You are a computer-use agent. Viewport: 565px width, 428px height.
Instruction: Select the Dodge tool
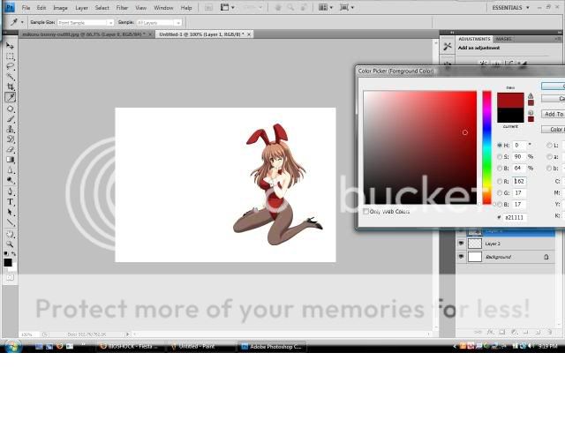pyautogui.click(x=10, y=180)
